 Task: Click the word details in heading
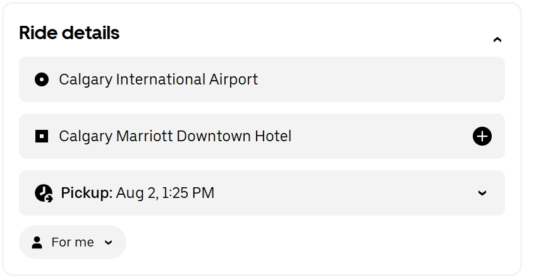(90, 33)
